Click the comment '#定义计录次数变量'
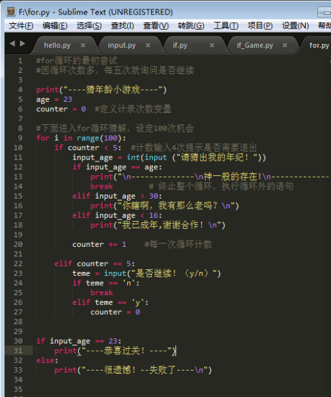Screen dimensions: 331x397 click(133, 109)
